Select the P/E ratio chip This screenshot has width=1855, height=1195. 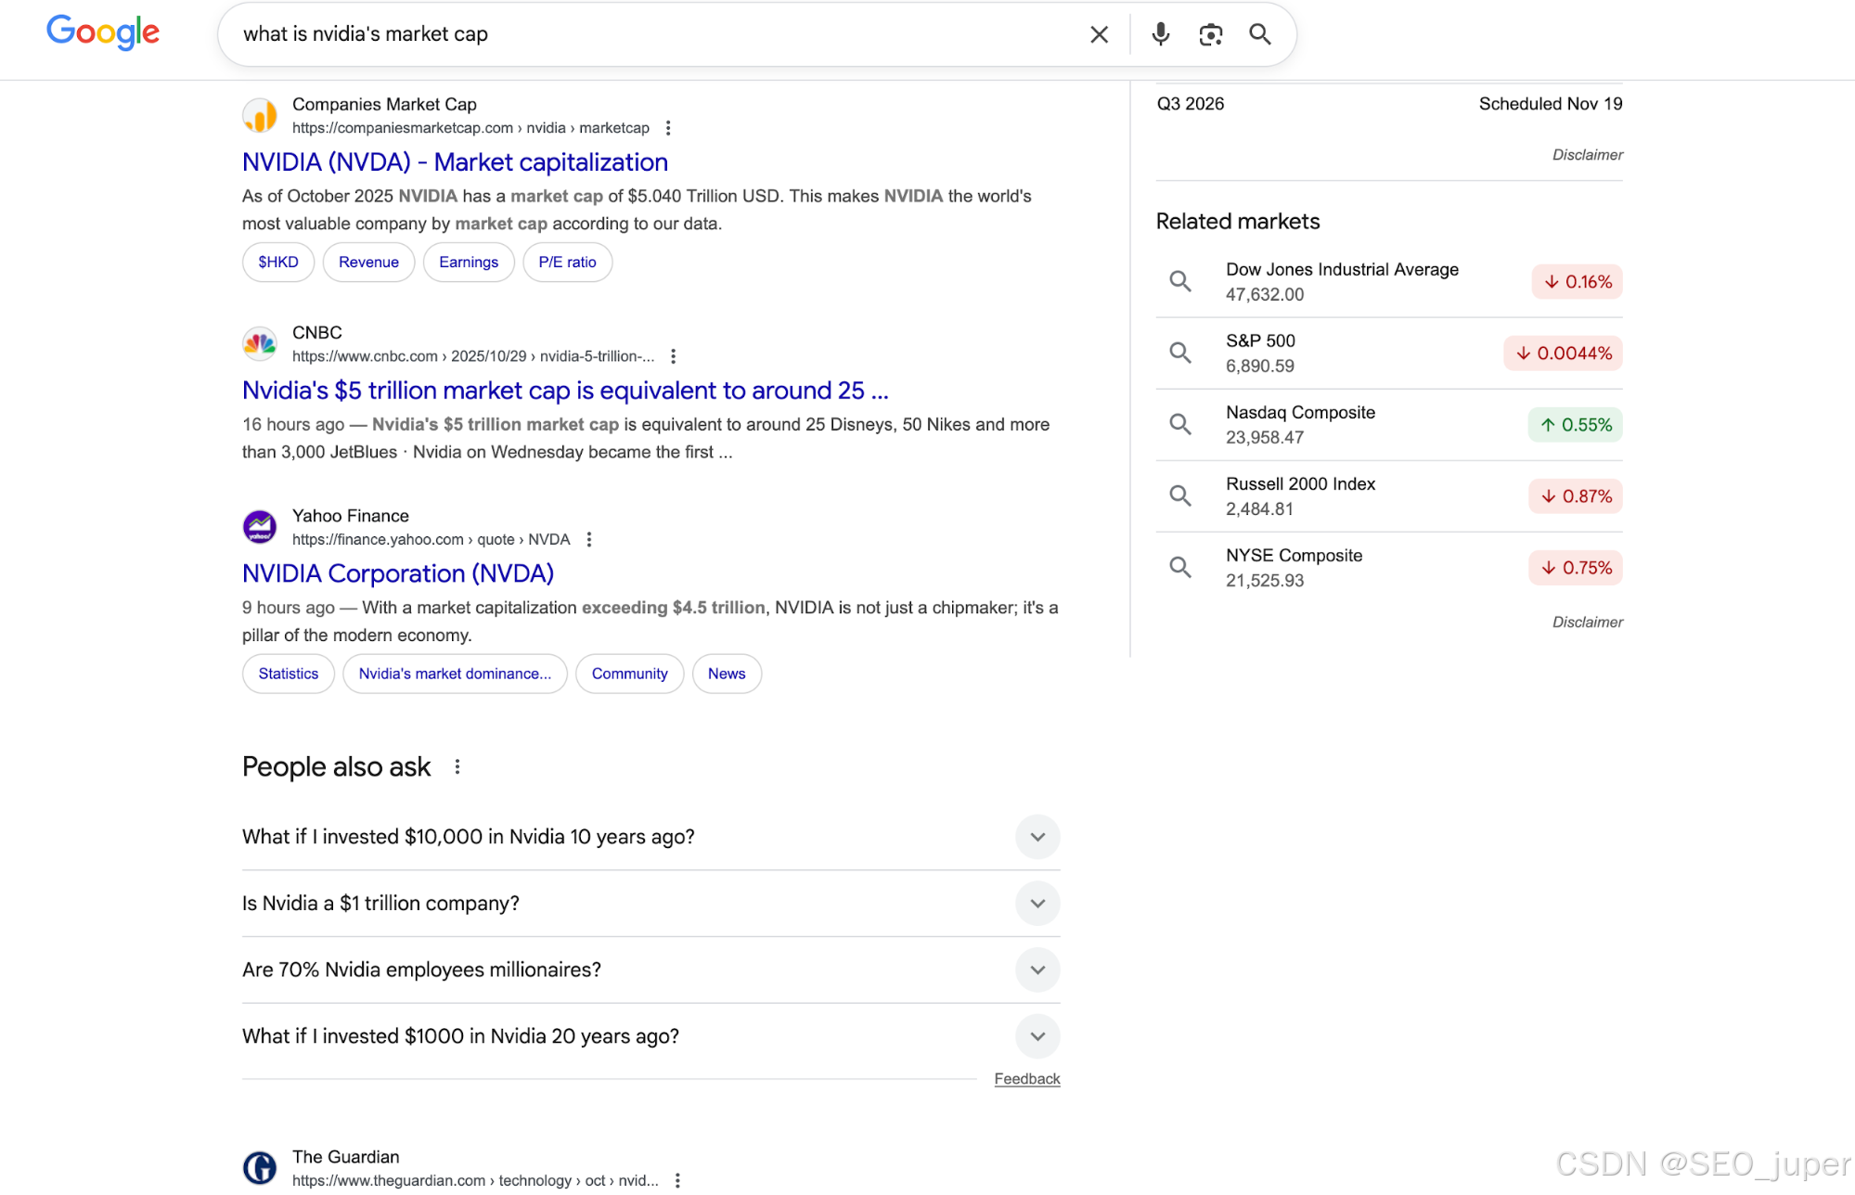pyautogui.click(x=567, y=263)
